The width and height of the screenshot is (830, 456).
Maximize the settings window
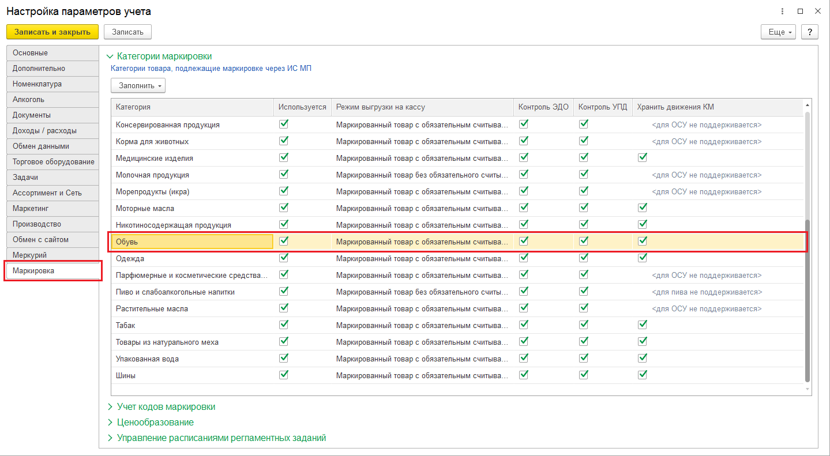[x=800, y=11]
